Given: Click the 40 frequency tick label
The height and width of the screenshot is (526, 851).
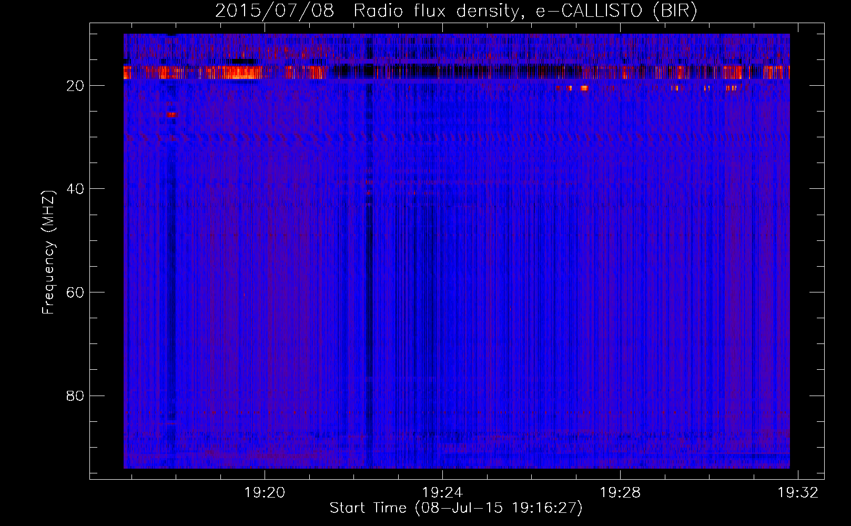Looking at the screenshot, I should point(75,189).
